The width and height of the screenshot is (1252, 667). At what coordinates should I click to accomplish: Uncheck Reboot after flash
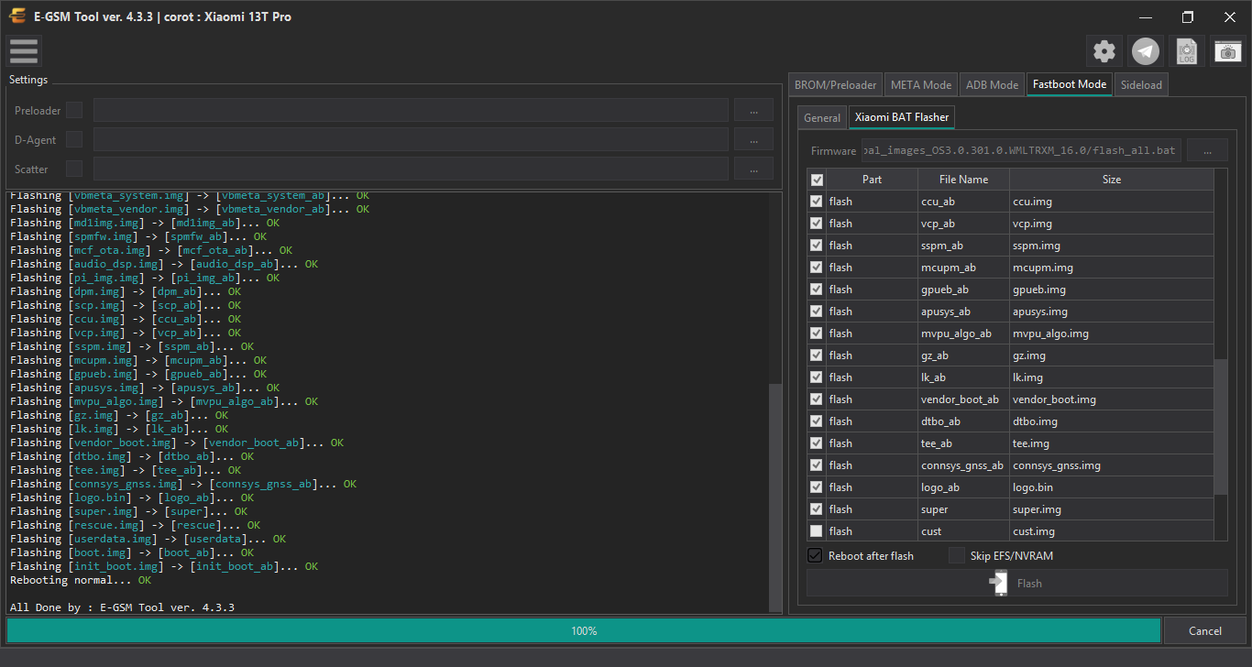click(815, 555)
